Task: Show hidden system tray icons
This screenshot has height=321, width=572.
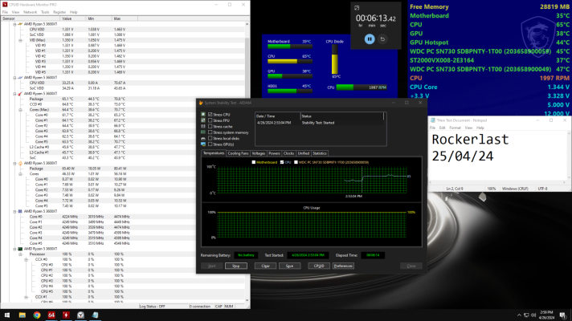Action: point(519,315)
